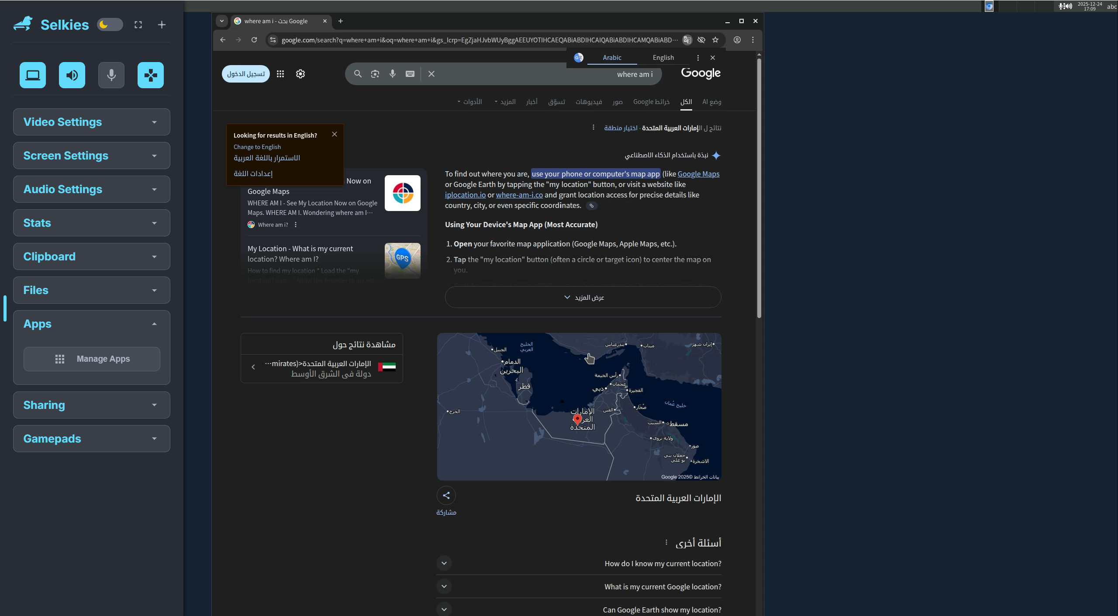Viewport: 1118px width, 616px height.
Task: Open Google search settings gear
Action: (300, 74)
